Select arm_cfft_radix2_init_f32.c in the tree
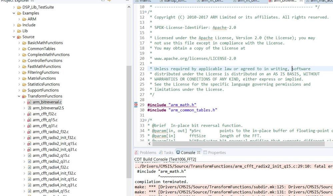 click(x=54, y=138)
